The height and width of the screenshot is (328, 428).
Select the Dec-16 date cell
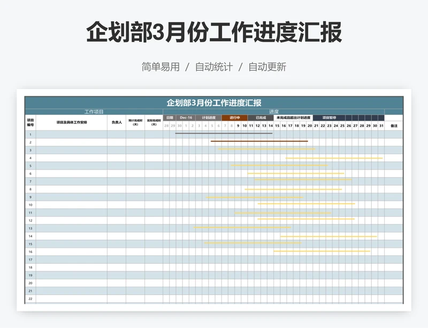186,118
